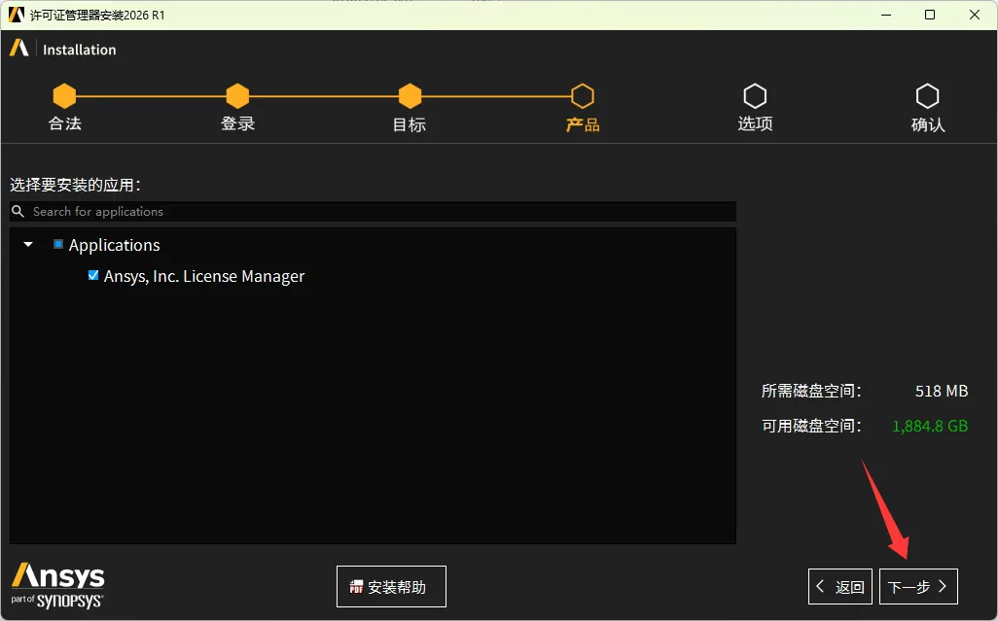Select the 确认 step hexagon
The height and width of the screenshot is (621, 998).
(927, 96)
